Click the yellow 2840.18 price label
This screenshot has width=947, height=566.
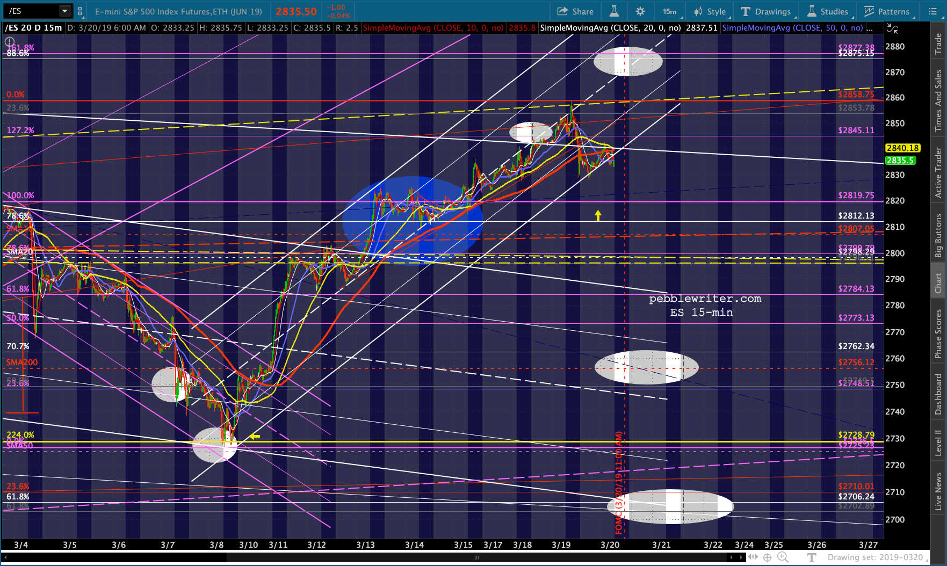[902, 148]
